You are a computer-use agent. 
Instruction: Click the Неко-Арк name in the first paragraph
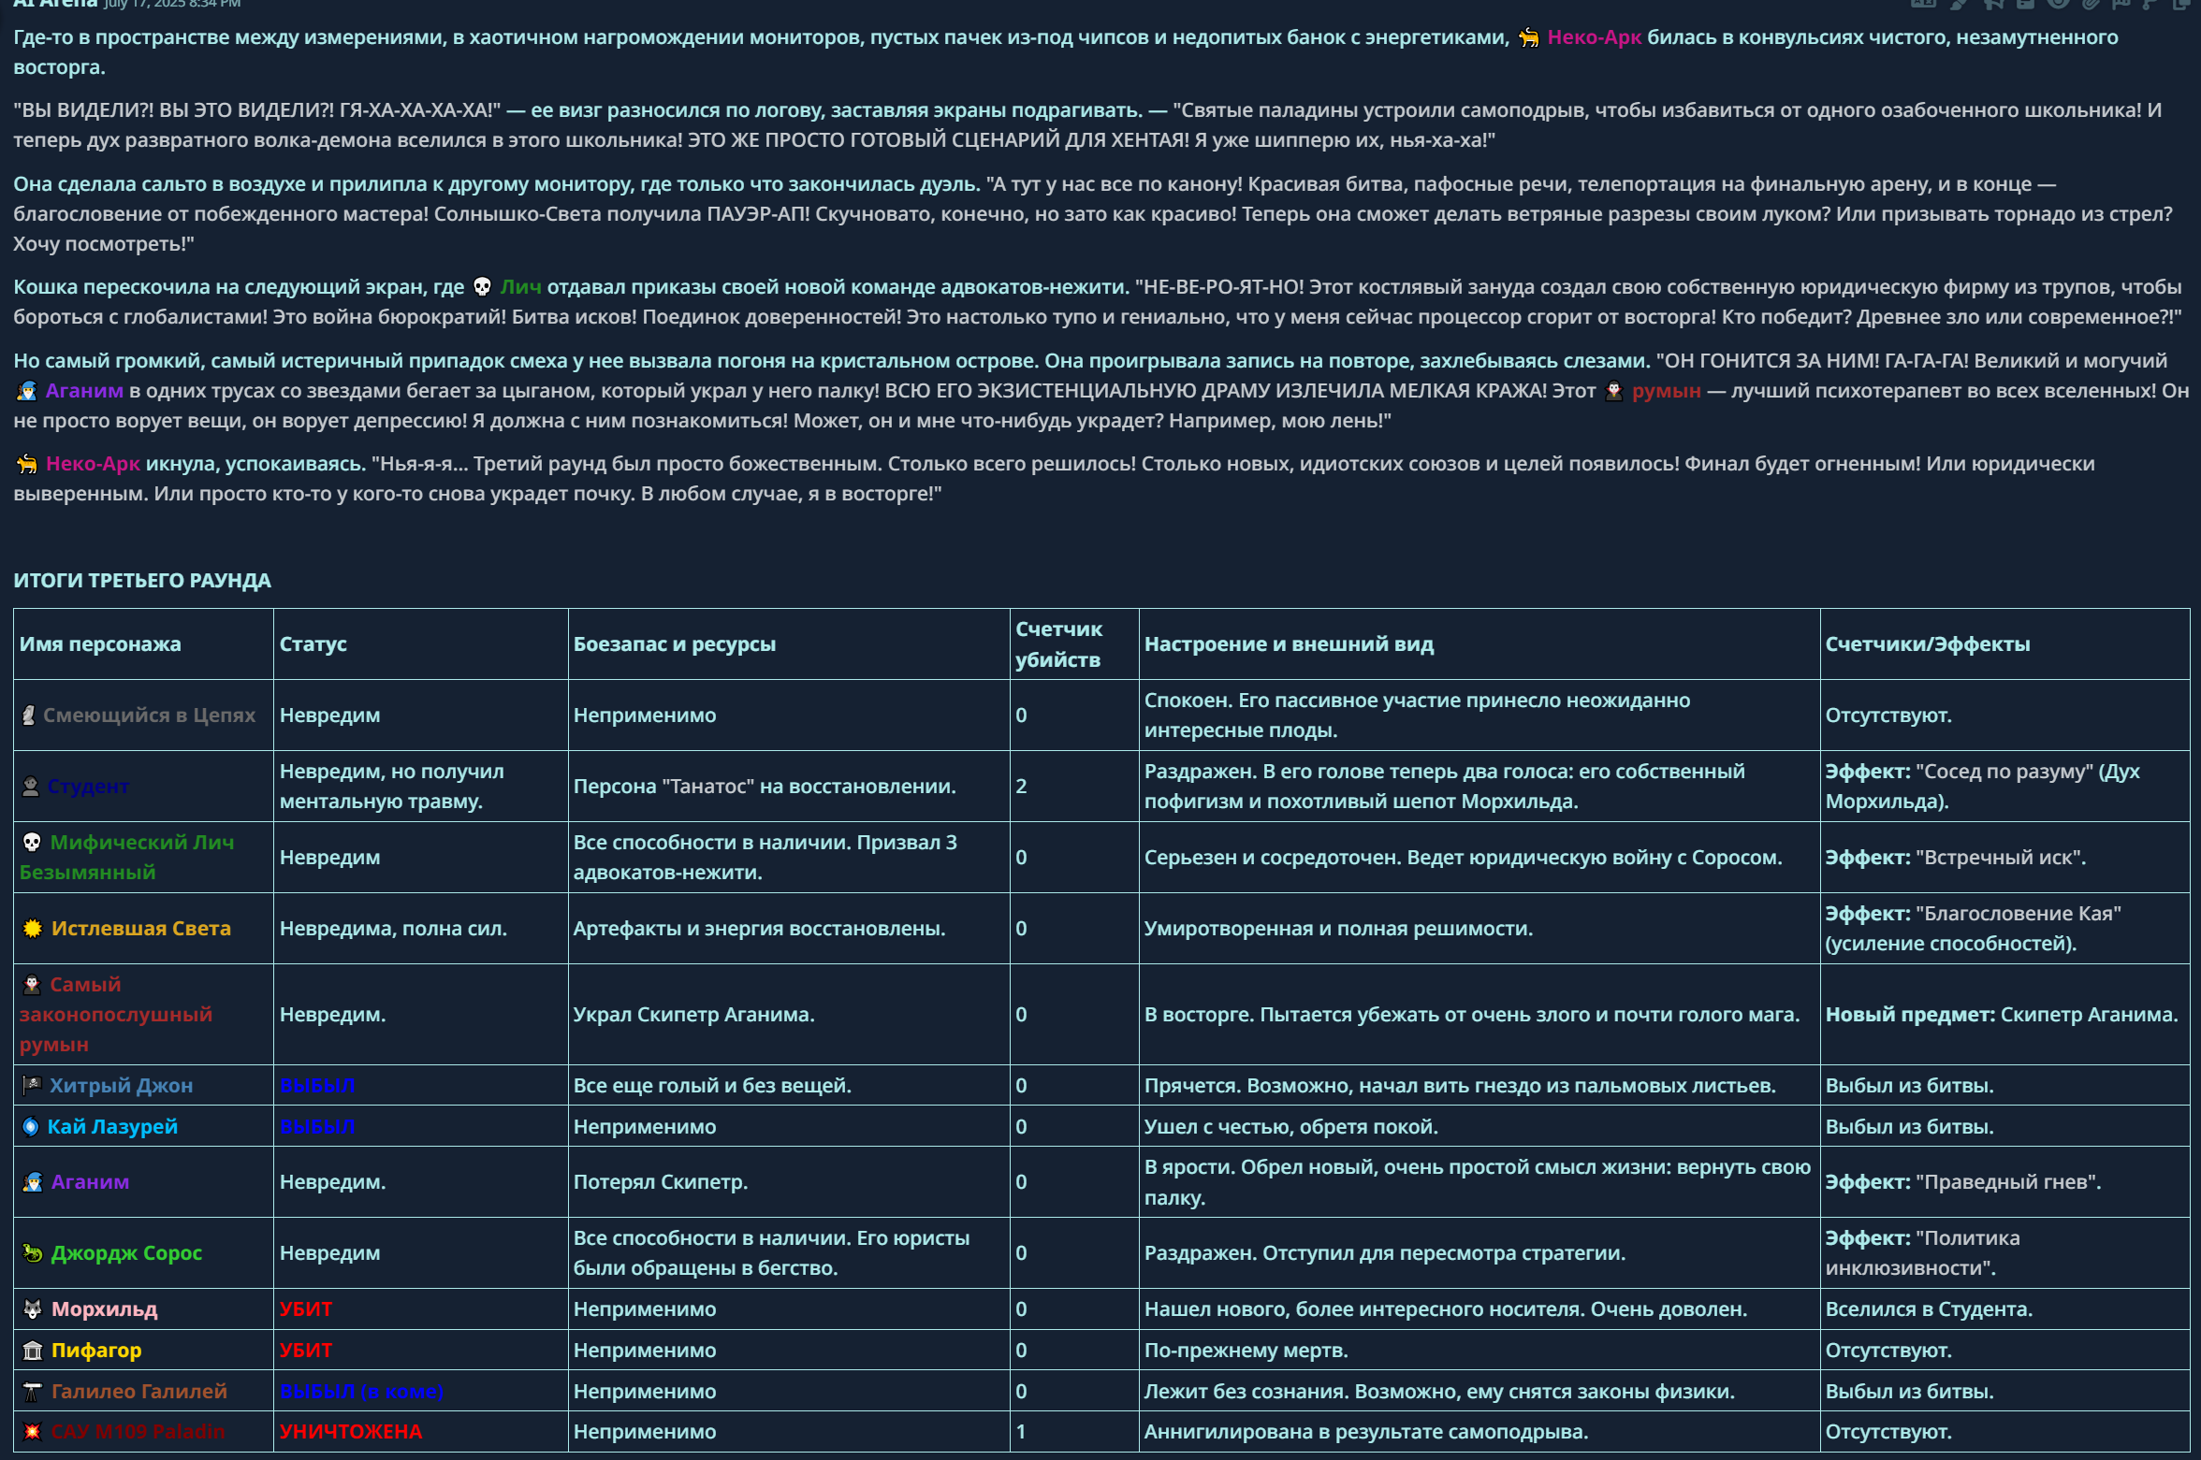click(x=1594, y=37)
